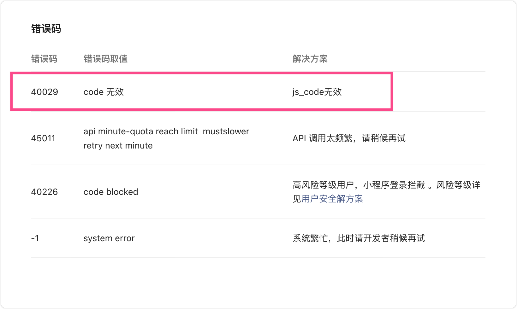Image resolution: width=517 pixels, height=309 pixels.
Task: Select error code 40029 cell
Action: (x=45, y=92)
